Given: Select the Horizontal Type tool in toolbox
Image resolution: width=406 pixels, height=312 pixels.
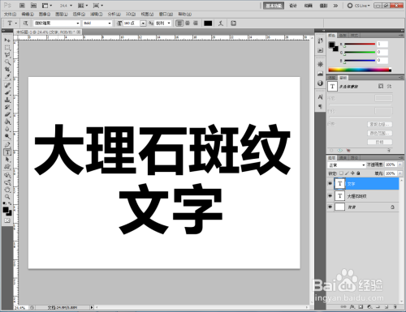Looking at the screenshot, I should [x=7, y=152].
